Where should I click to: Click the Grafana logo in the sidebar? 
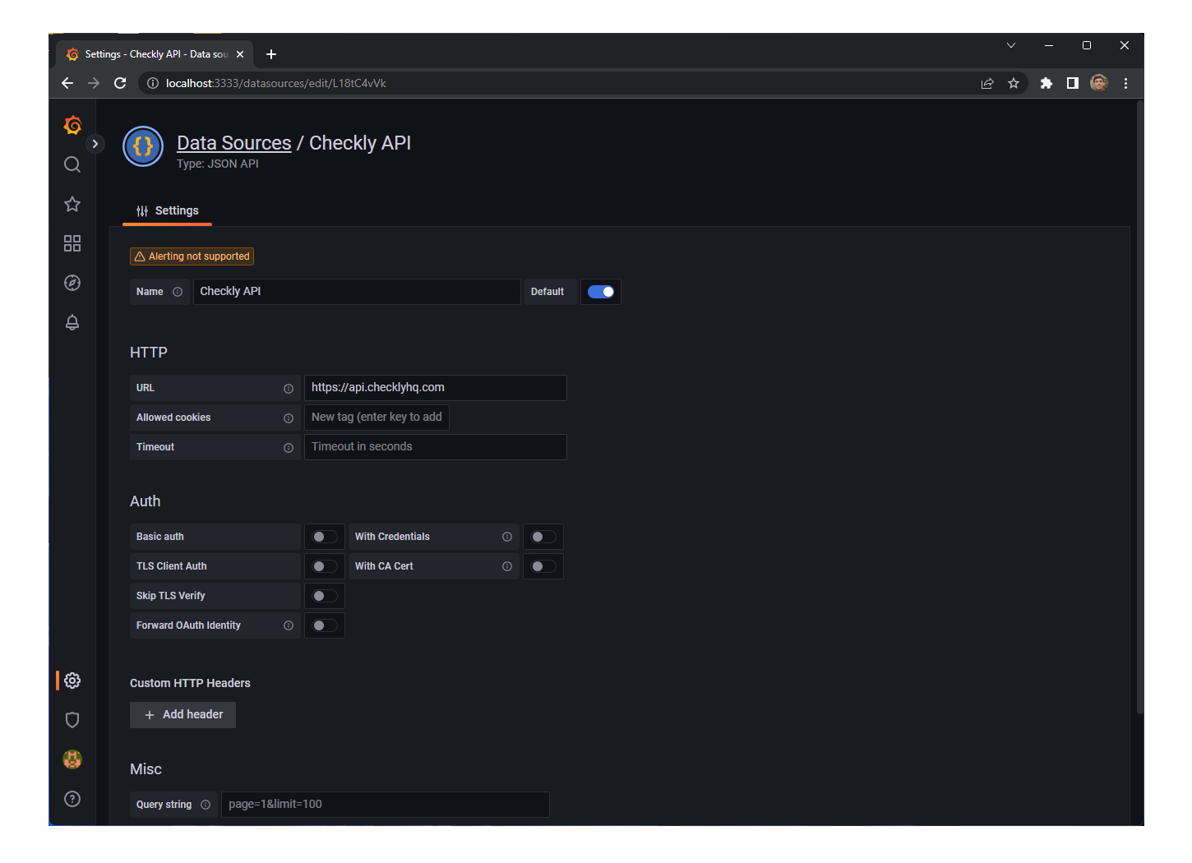(x=72, y=125)
